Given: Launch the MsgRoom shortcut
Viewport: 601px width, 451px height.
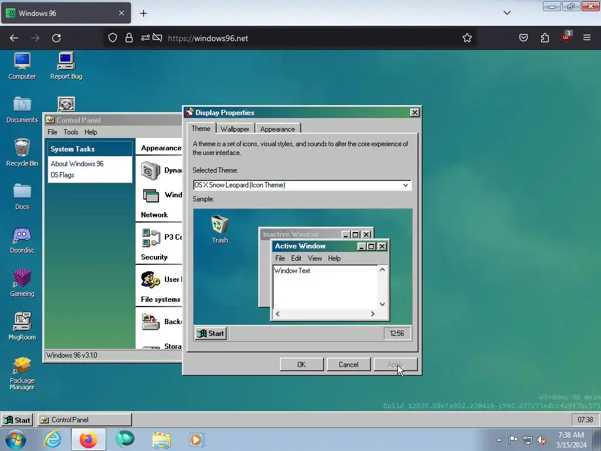Looking at the screenshot, I should click(x=22, y=327).
